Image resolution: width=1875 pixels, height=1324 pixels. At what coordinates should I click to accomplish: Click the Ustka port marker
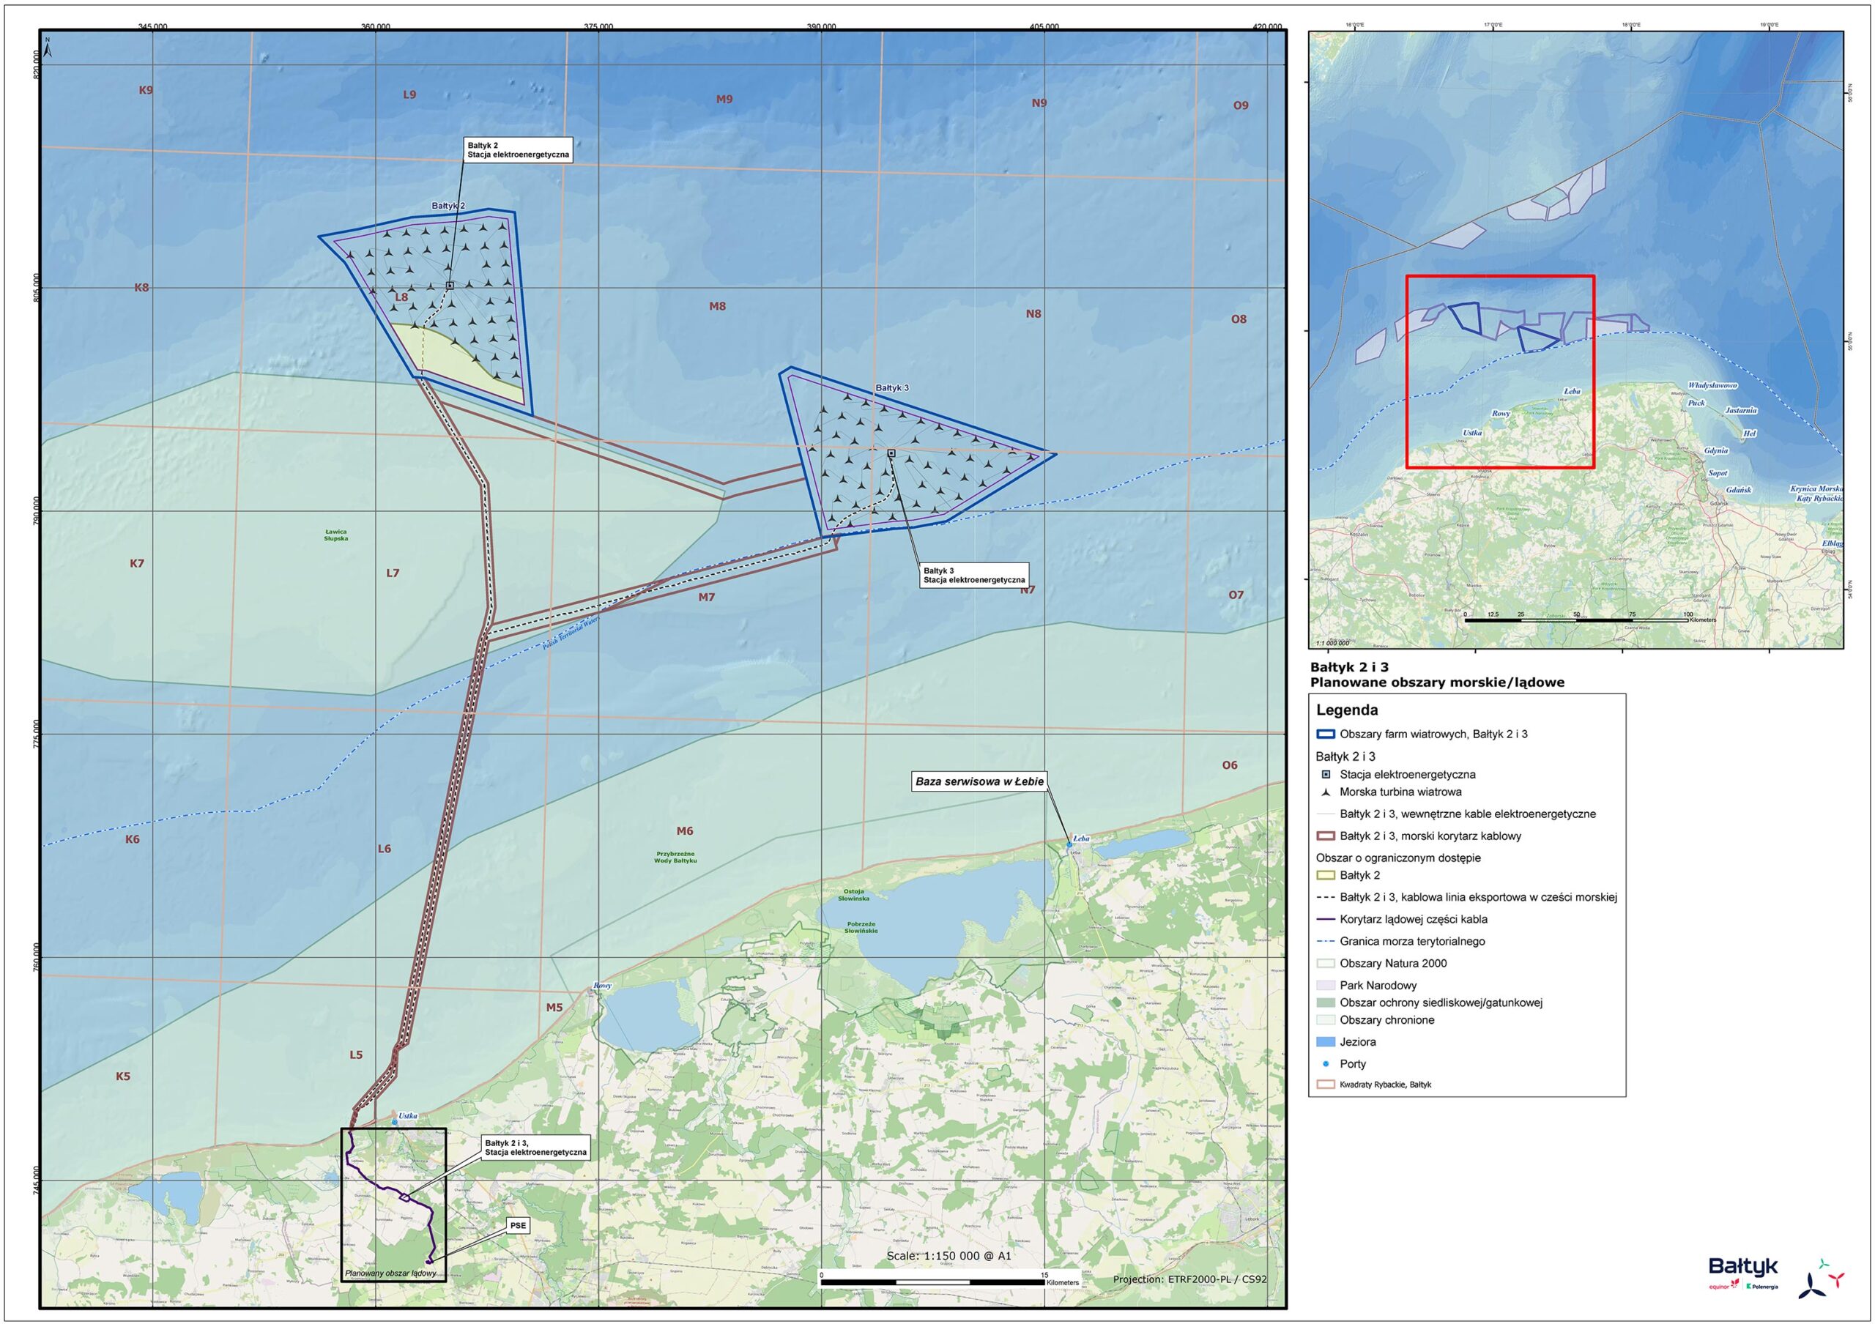[396, 1122]
